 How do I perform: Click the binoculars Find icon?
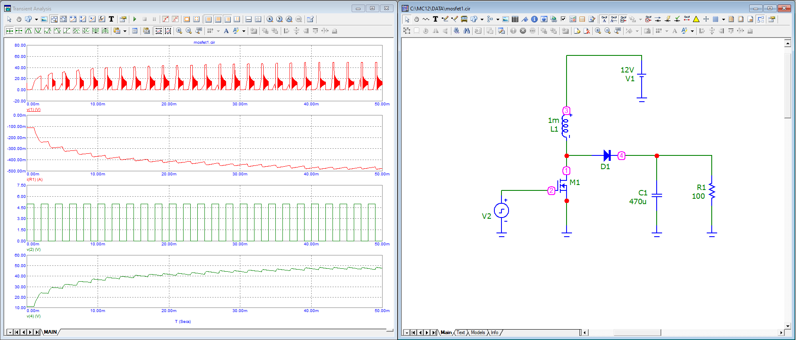[466, 31]
